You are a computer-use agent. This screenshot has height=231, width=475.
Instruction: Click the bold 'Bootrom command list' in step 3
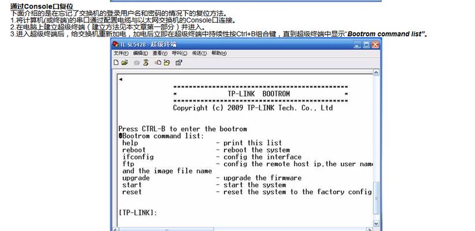click(x=384, y=34)
